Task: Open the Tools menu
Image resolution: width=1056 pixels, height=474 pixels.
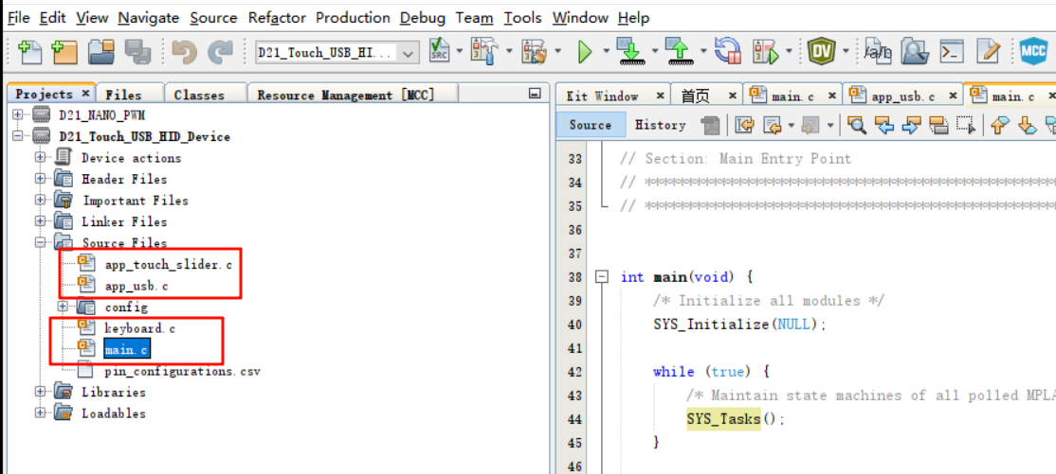Action: tap(522, 18)
